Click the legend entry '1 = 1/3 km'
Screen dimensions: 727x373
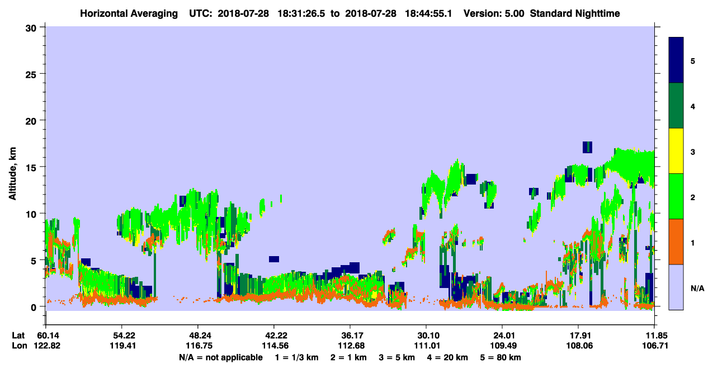pyautogui.click(x=297, y=357)
